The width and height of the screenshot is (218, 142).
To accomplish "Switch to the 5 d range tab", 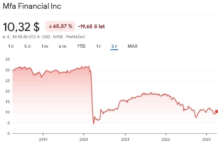I will tap(28, 46).
